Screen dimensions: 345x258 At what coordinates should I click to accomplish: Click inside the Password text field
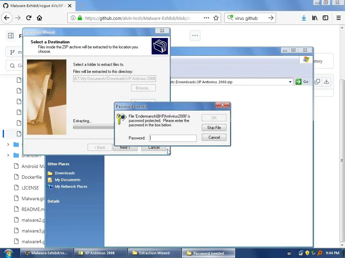click(x=173, y=138)
